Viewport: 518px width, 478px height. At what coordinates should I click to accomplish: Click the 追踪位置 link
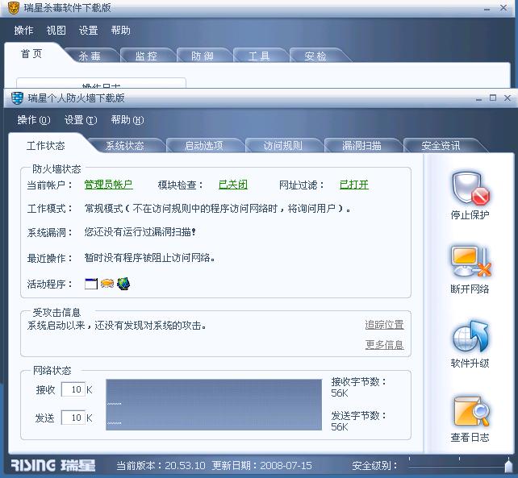385,325
